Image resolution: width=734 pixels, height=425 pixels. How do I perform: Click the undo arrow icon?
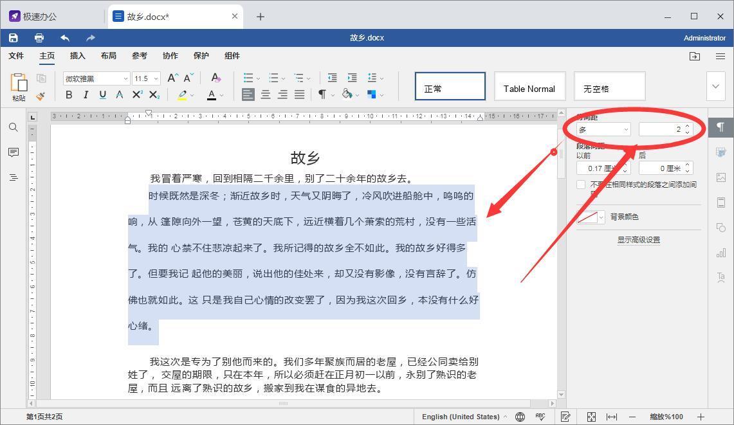(x=64, y=37)
